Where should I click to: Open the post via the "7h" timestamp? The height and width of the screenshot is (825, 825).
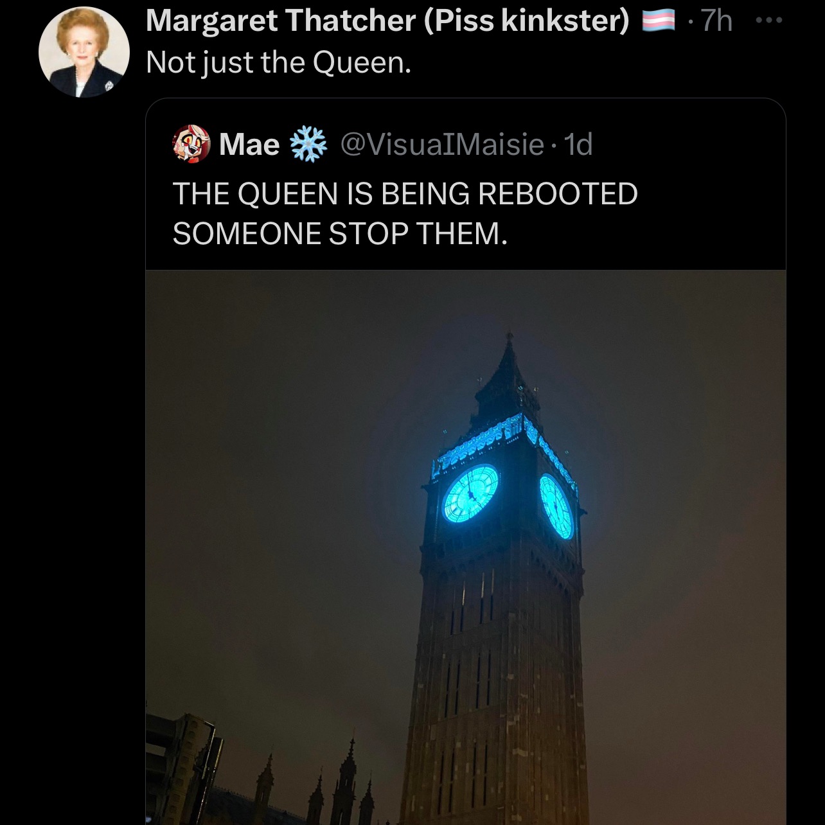point(716,21)
